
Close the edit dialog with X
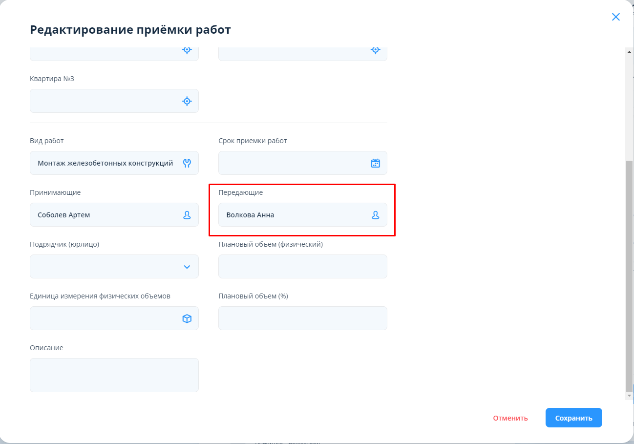click(x=615, y=17)
